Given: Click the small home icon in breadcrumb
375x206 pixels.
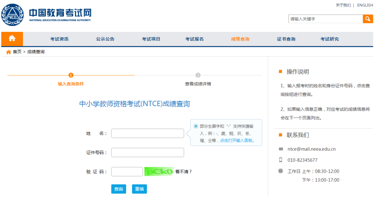Looking at the screenshot, I should click(x=8, y=52).
